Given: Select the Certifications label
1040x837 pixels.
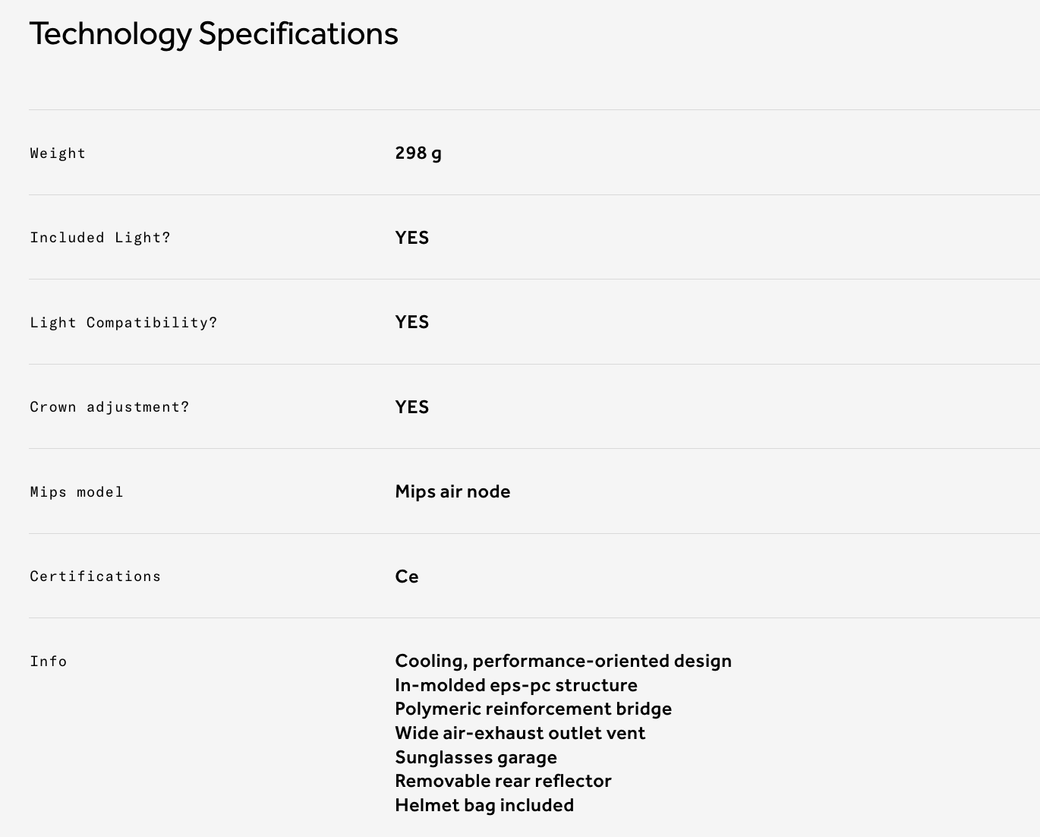Looking at the screenshot, I should tap(96, 576).
